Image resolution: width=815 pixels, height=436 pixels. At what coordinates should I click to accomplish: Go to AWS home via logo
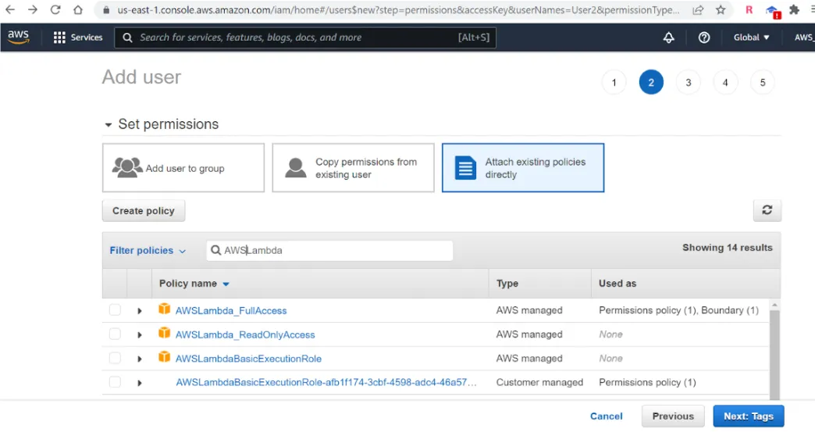pos(18,37)
